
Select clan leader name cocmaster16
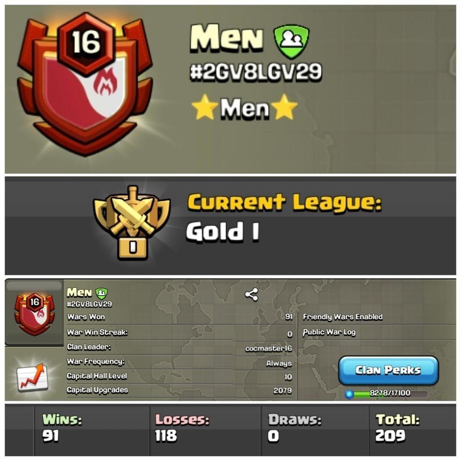[x=269, y=348]
